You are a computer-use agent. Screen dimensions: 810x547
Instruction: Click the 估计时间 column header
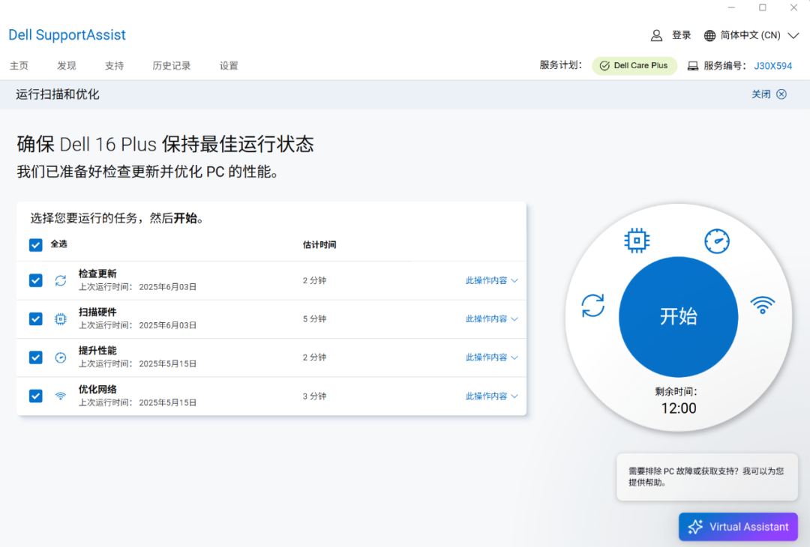click(319, 244)
